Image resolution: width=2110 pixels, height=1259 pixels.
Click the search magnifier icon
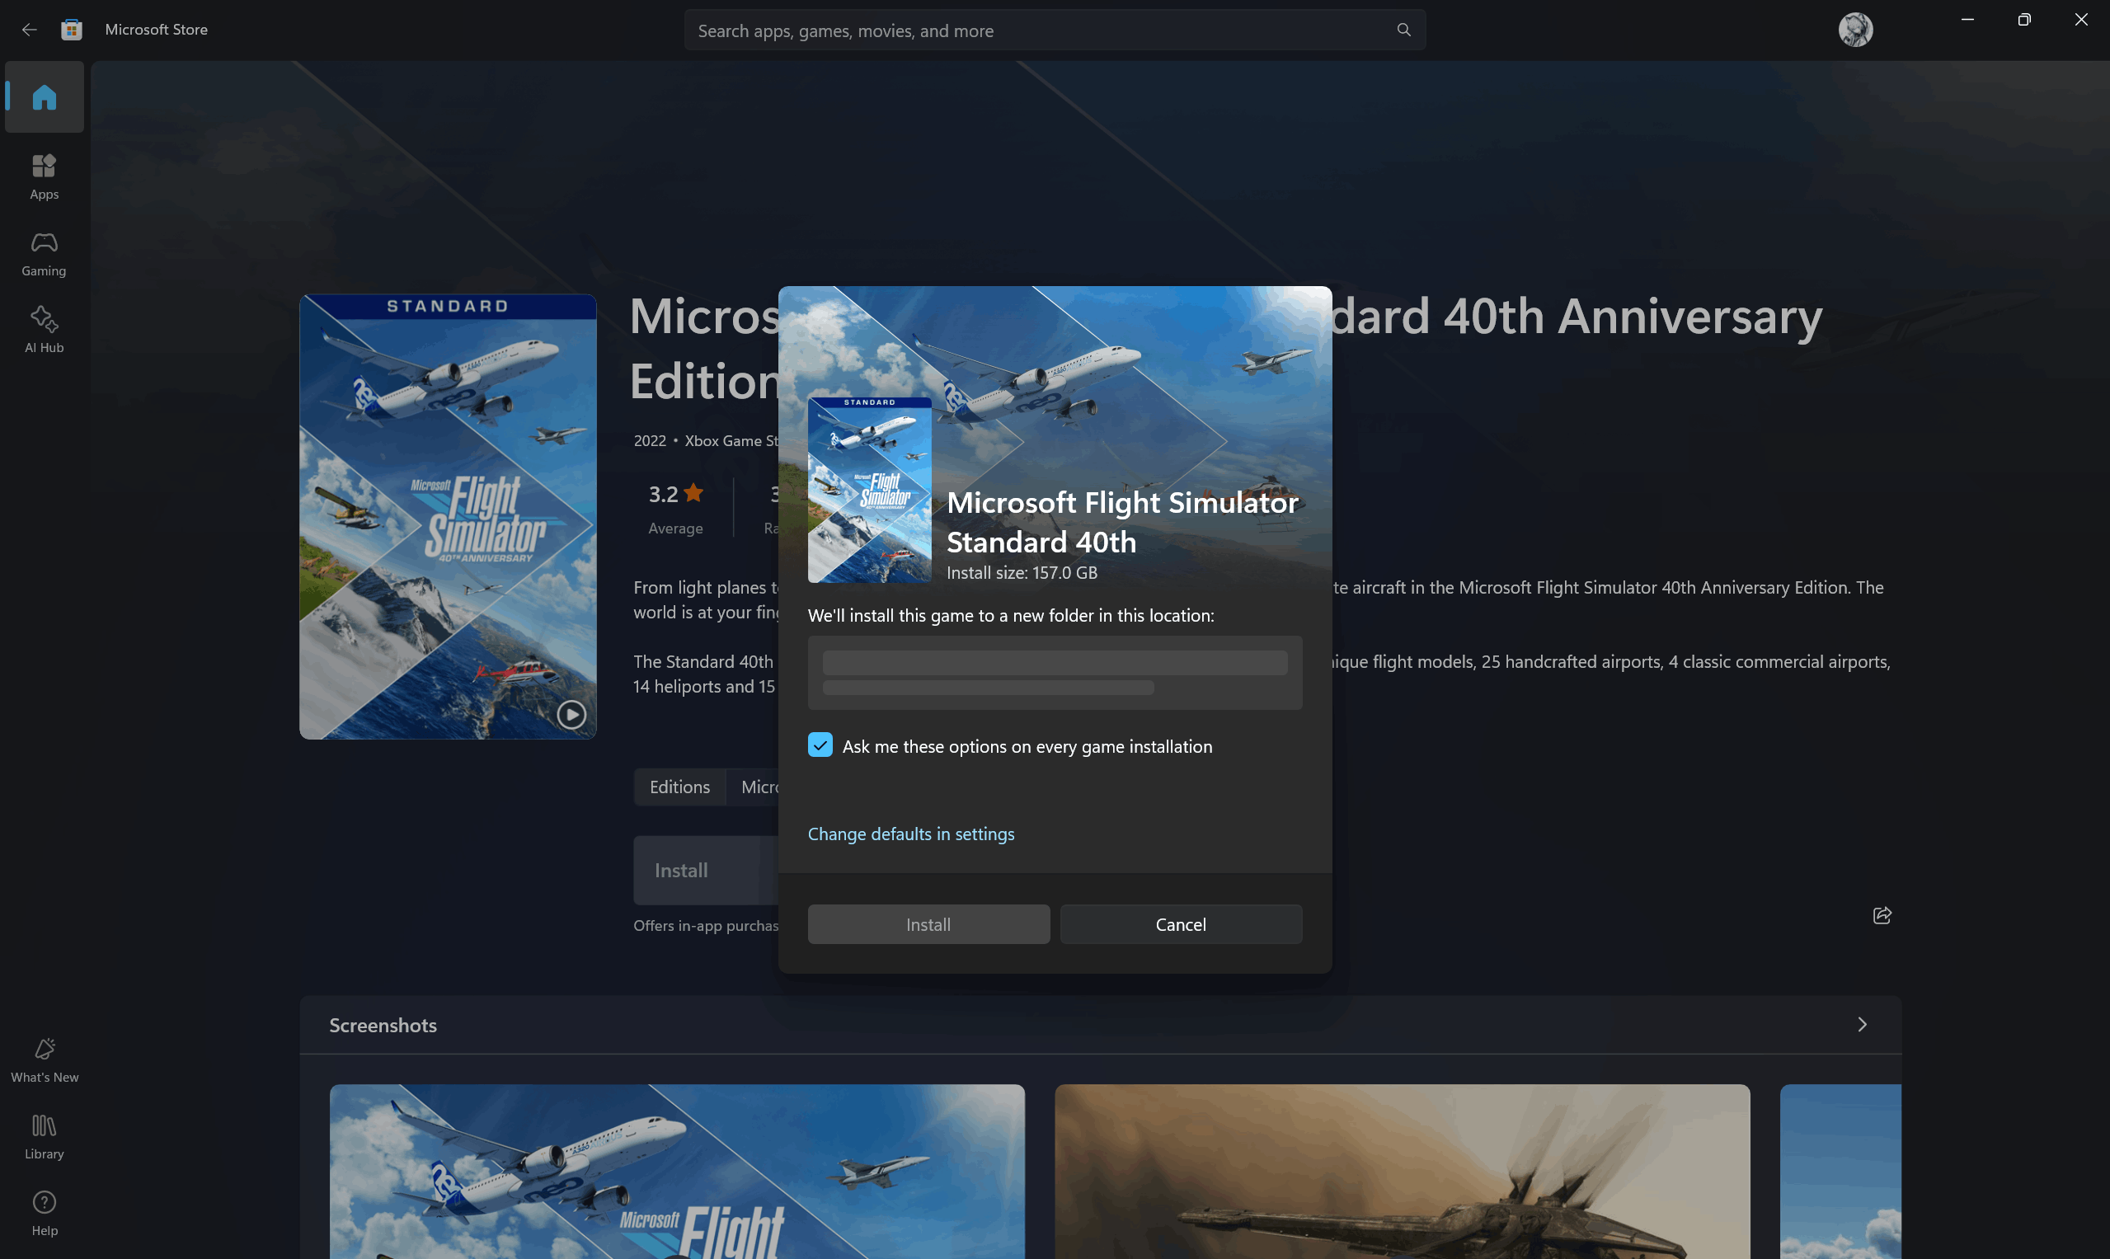1403,30
